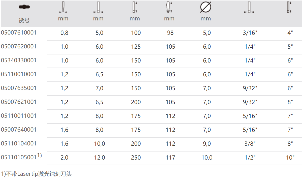
Task: Click the 货号 column header label
Action: point(24,20)
